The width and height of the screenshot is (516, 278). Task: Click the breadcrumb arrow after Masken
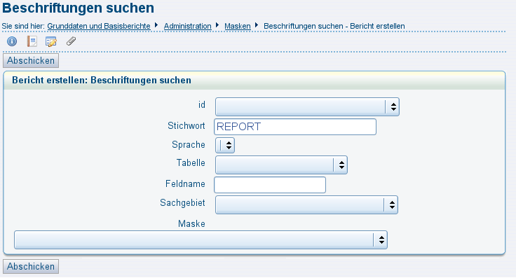257,25
